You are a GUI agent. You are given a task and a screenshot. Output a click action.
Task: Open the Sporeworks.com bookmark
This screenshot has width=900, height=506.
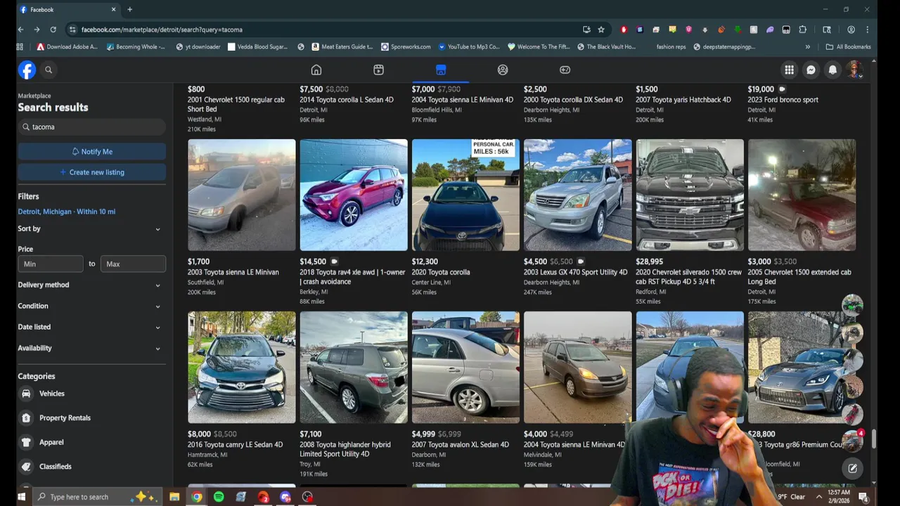pyautogui.click(x=406, y=47)
